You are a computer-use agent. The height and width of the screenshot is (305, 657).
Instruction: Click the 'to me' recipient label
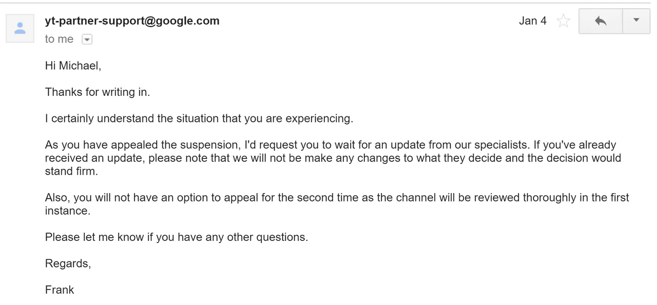pos(59,39)
